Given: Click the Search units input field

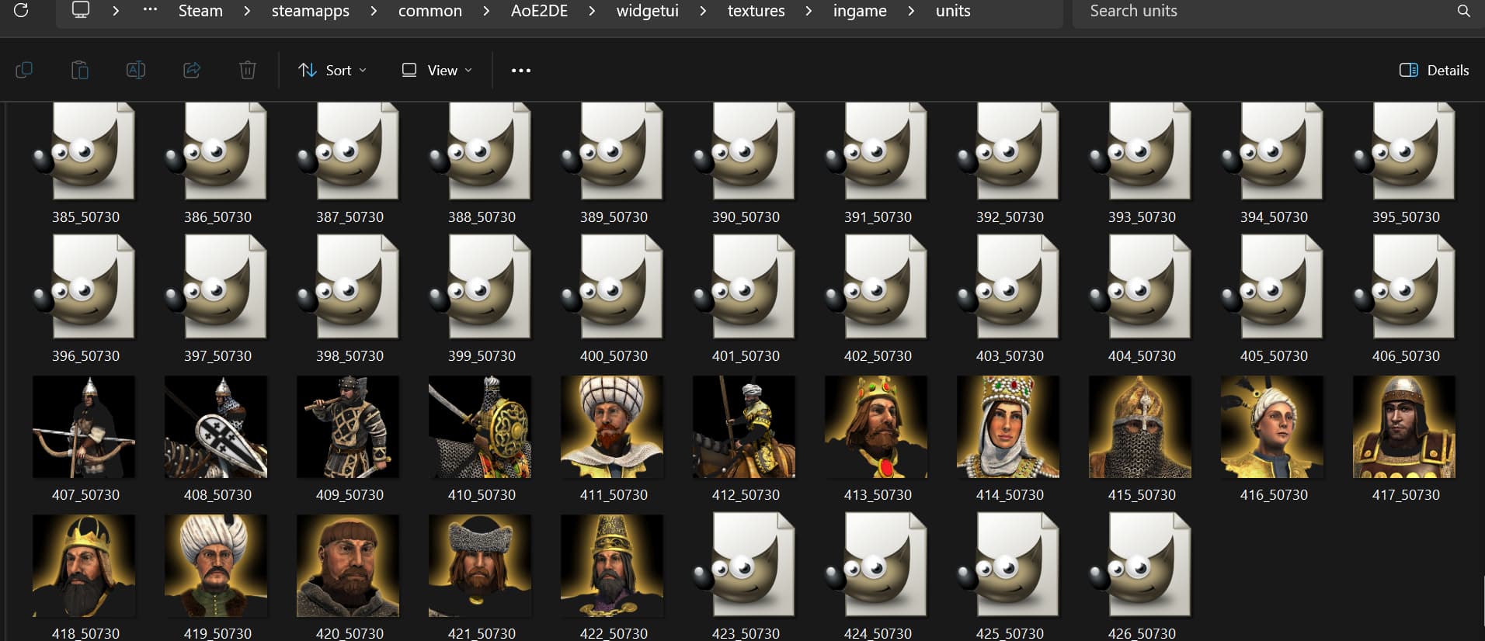Looking at the screenshot, I should (x=1258, y=11).
